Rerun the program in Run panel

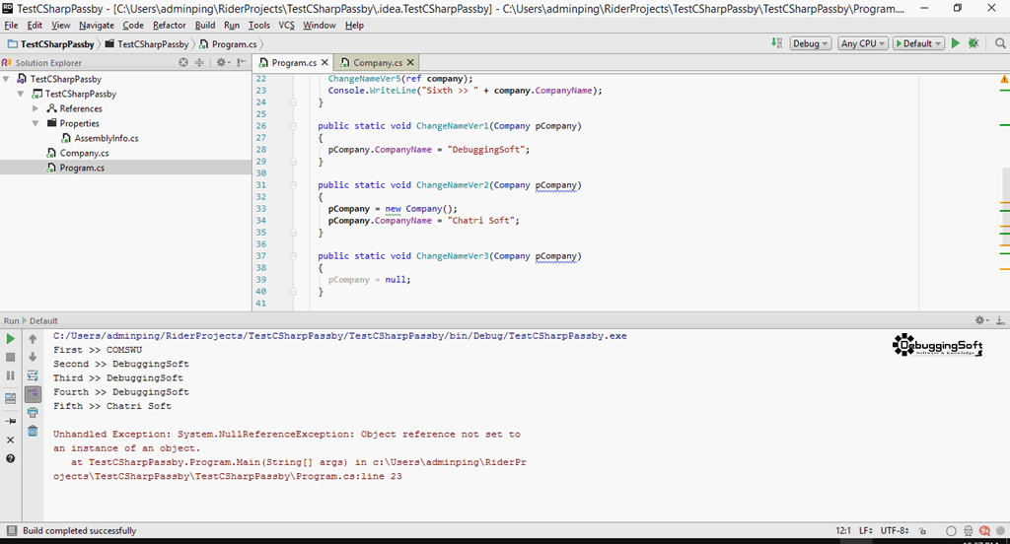coord(10,339)
